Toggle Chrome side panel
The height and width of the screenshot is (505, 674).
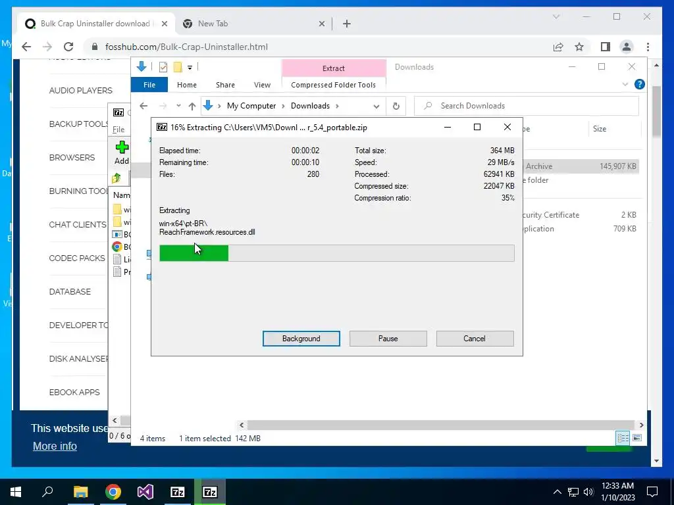(606, 47)
